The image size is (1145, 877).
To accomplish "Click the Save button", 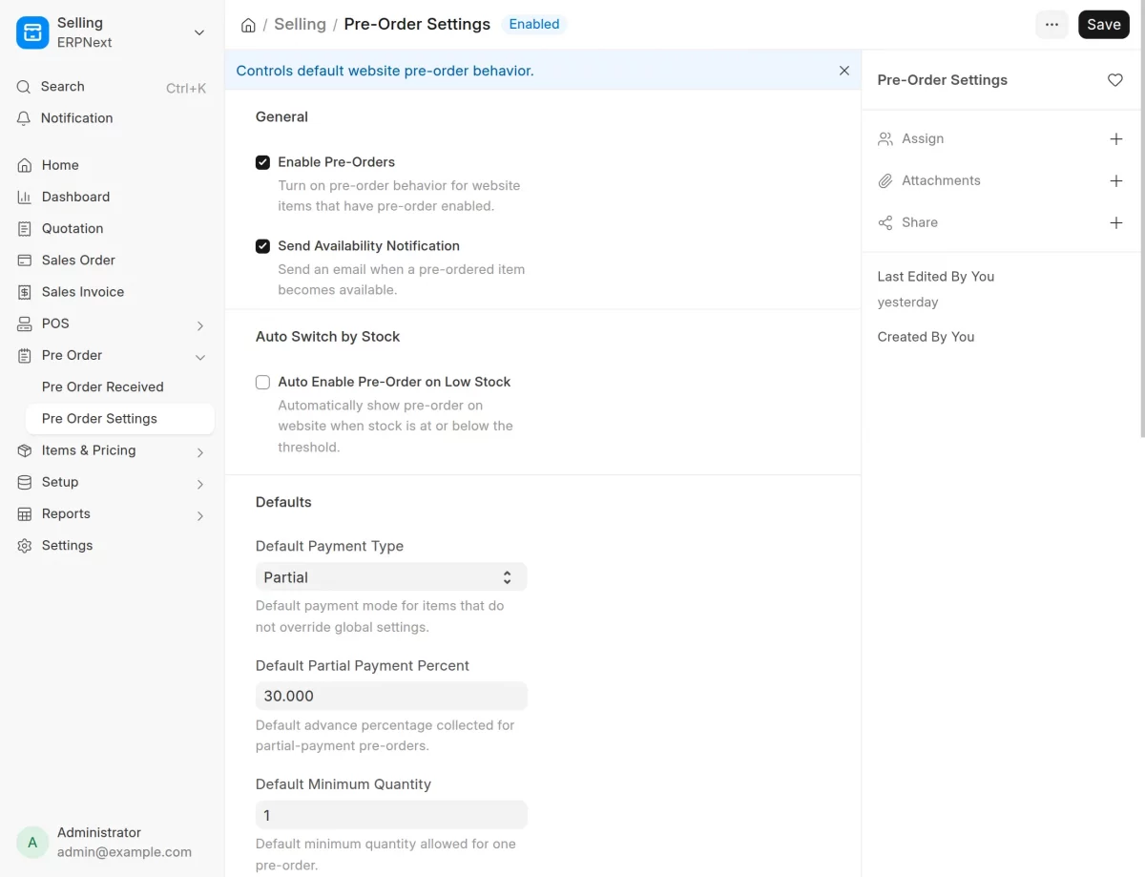I will (1104, 25).
